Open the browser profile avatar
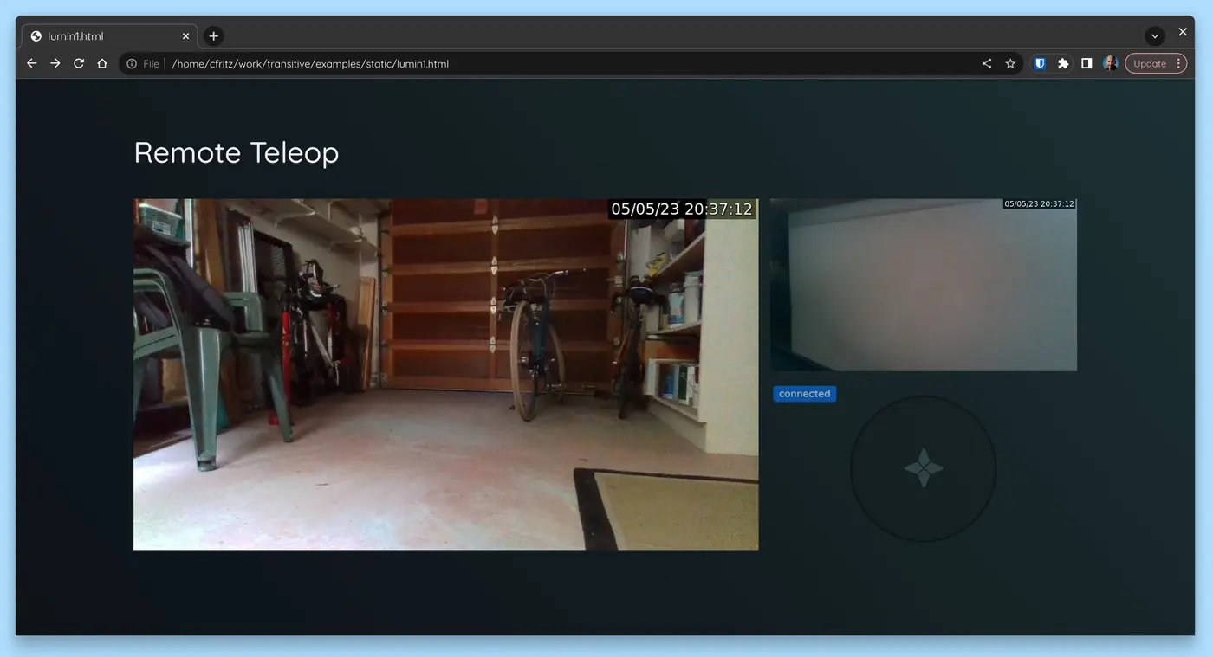This screenshot has height=657, width=1213. pos(1110,62)
